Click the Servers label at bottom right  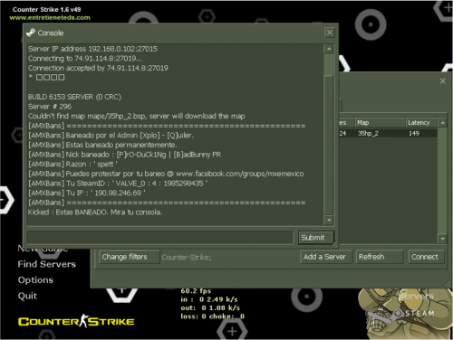tap(416, 296)
